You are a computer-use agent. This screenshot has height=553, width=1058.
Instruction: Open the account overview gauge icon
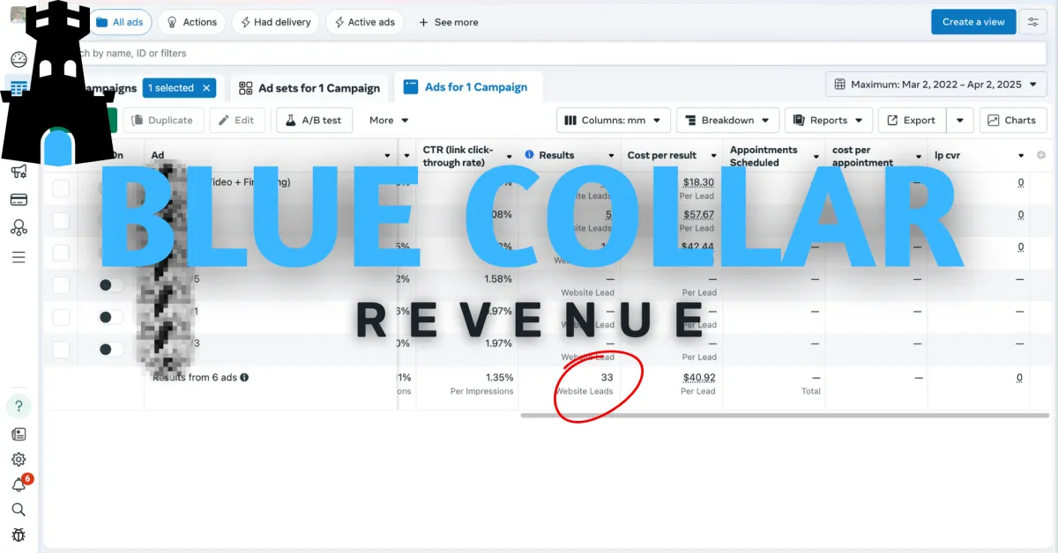pyautogui.click(x=19, y=60)
